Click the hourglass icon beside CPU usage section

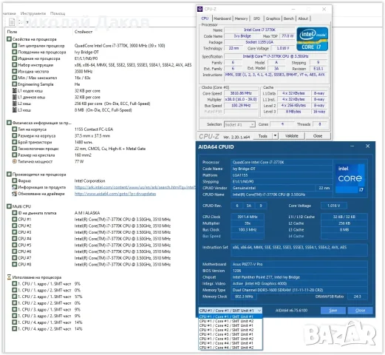(9, 277)
